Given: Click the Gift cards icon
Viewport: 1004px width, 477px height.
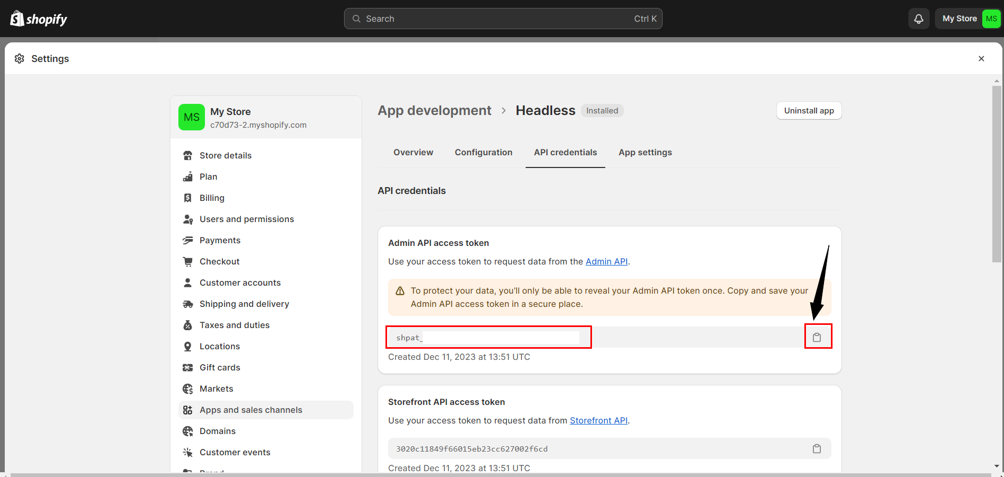Looking at the screenshot, I should click(x=187, y=367).
